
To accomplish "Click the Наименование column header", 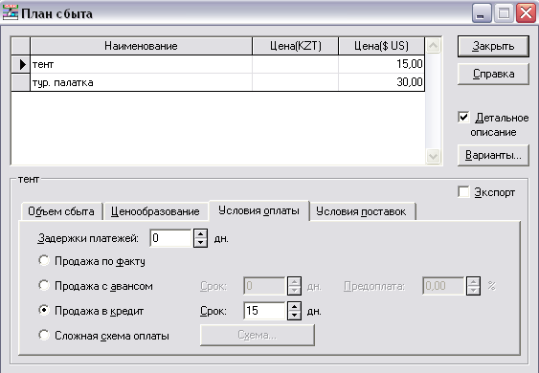I will 142,46.
